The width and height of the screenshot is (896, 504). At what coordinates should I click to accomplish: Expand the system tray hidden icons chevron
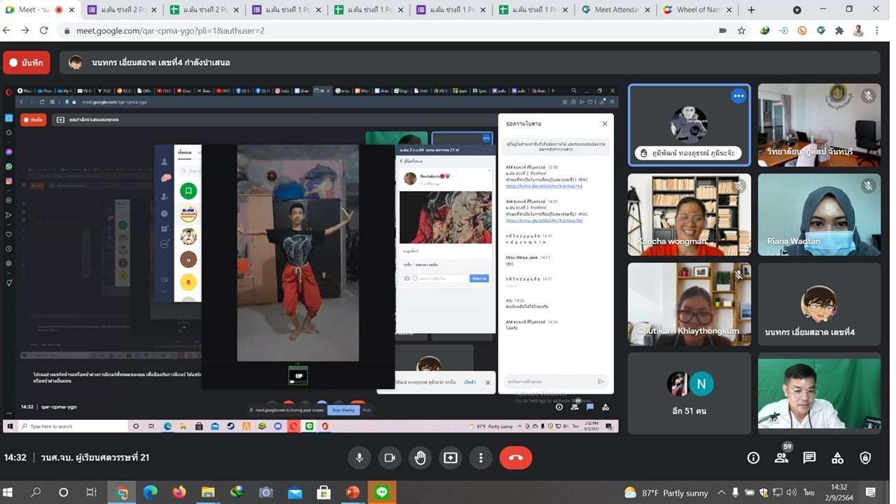click(x=721, y=493)
